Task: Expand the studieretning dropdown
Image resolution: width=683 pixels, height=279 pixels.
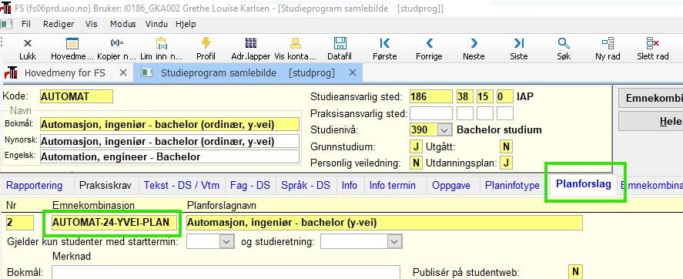Action: pos(394,241)
